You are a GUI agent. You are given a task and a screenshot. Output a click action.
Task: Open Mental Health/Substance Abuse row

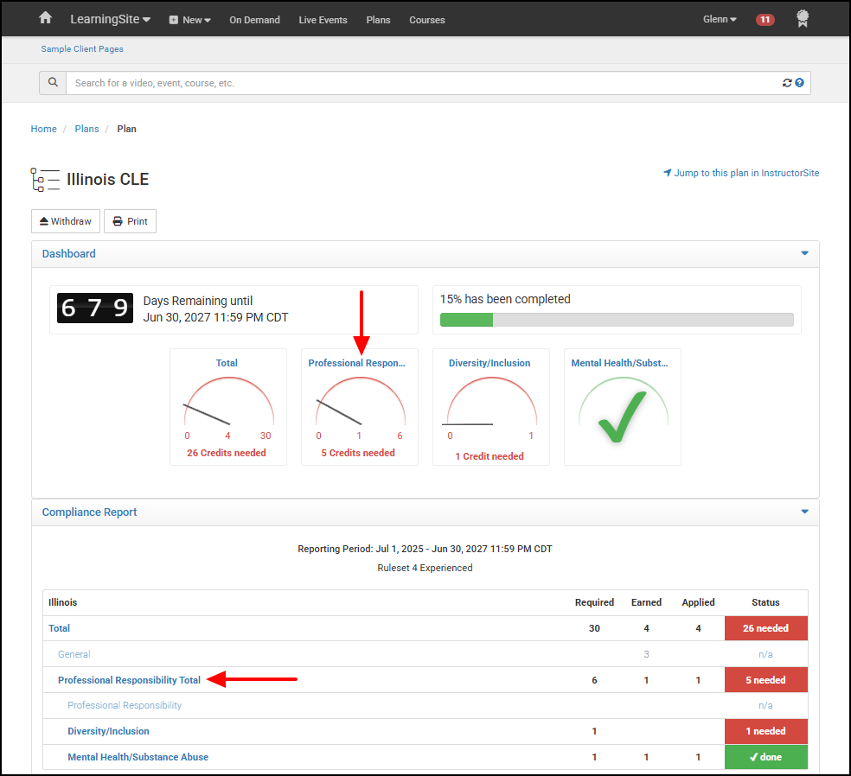coord(138,757)
